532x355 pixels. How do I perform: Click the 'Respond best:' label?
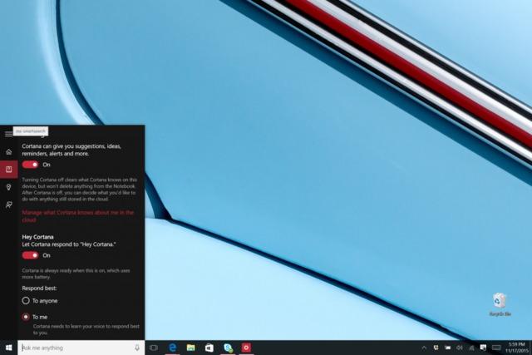(39, 288)
